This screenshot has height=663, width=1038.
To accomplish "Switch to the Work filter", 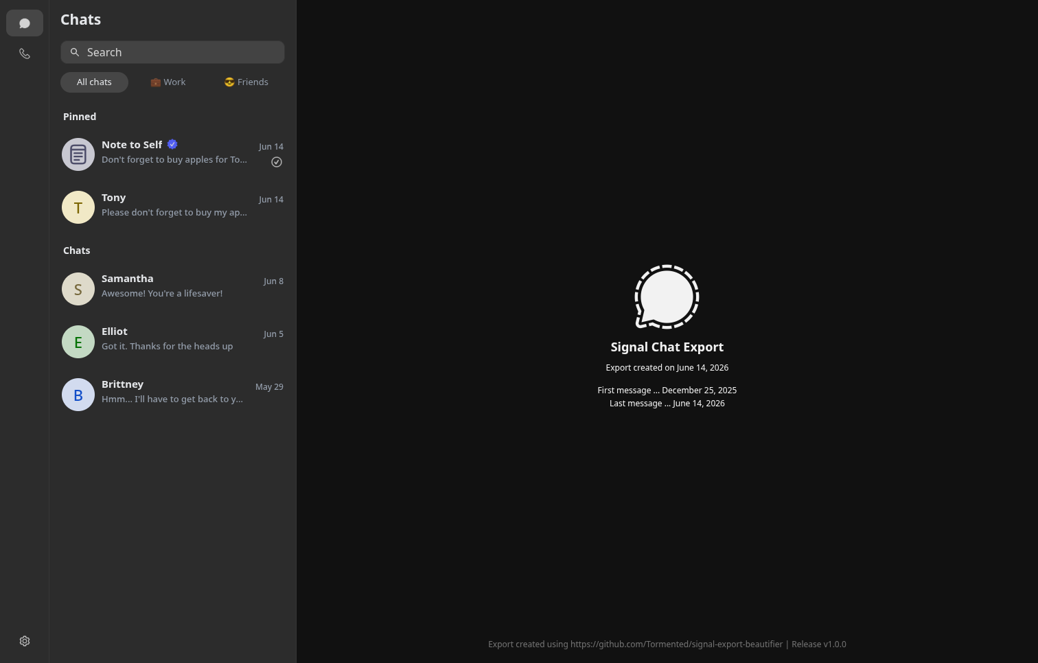I will 168,82.
